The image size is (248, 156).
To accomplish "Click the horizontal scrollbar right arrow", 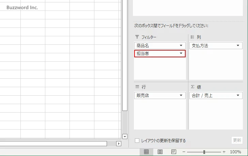I will pos(119,143).
